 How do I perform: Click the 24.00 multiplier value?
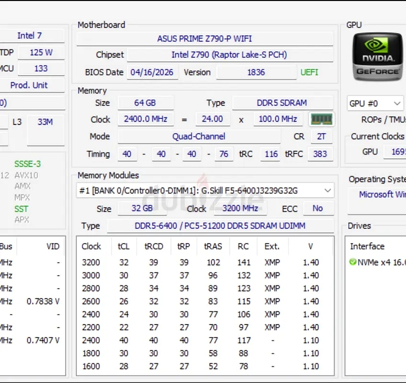point(212,119)
